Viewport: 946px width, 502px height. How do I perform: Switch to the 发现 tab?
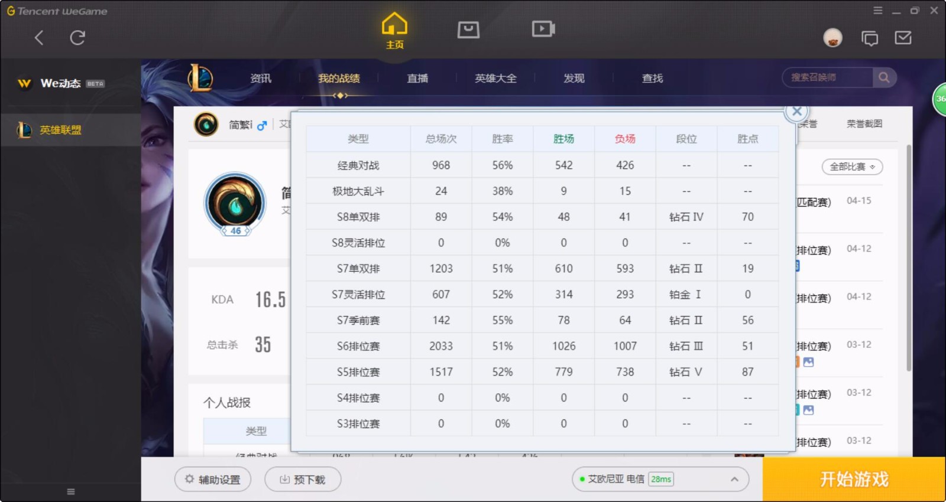coord(574,79)
